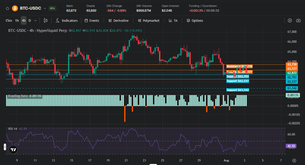
Task: Click the Support $62,237 label
Action: [238, 81]
